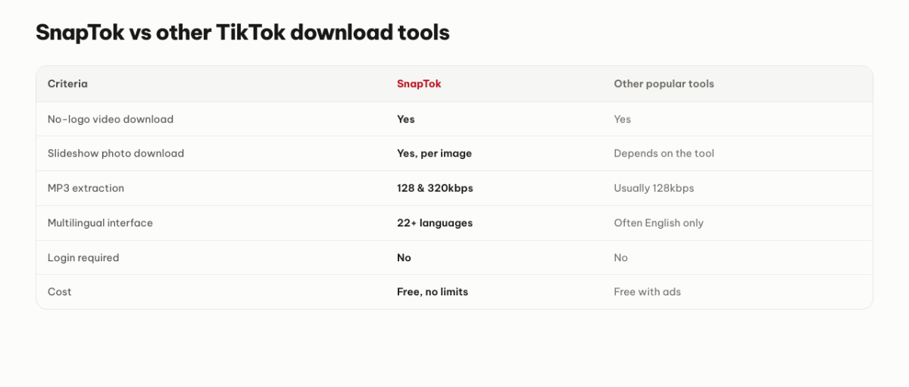Image resolution: width=909 pixels, height=387 pixels.
Task: Click the heading "SnapTok vs other TikTok download tools"
Action: pyautogui.click(x=242, y=33)
